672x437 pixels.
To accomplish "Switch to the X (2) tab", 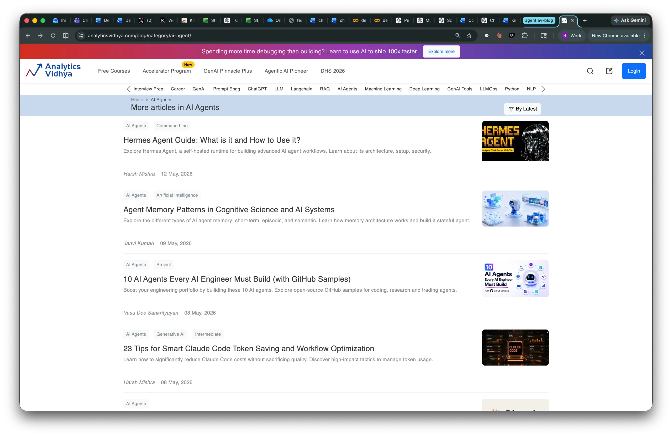I will click(145, 20).
